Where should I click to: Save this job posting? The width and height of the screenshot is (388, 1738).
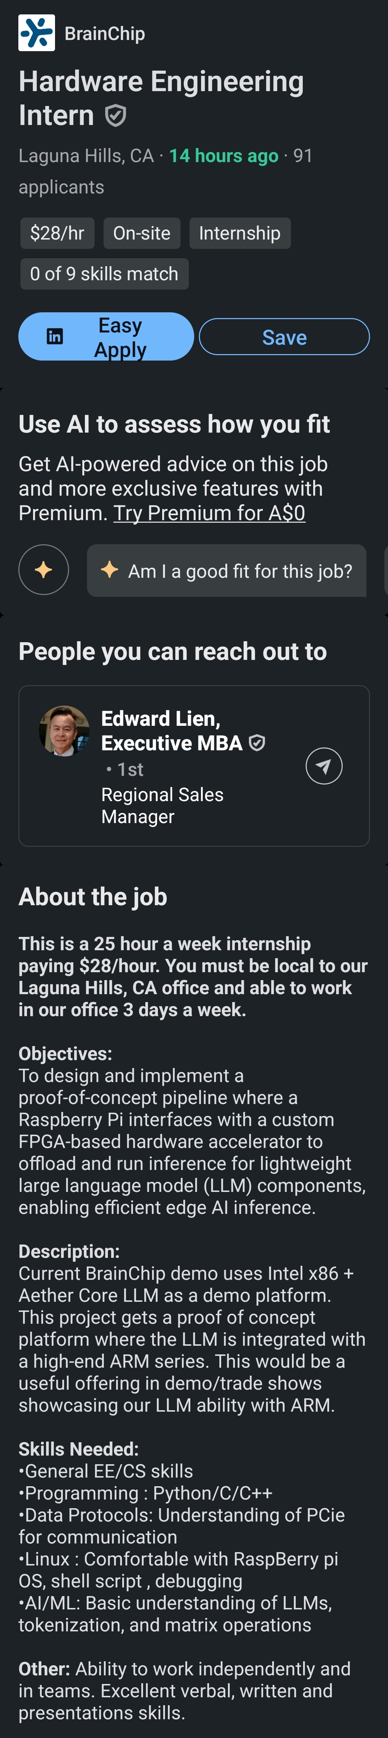click(284, 338)
